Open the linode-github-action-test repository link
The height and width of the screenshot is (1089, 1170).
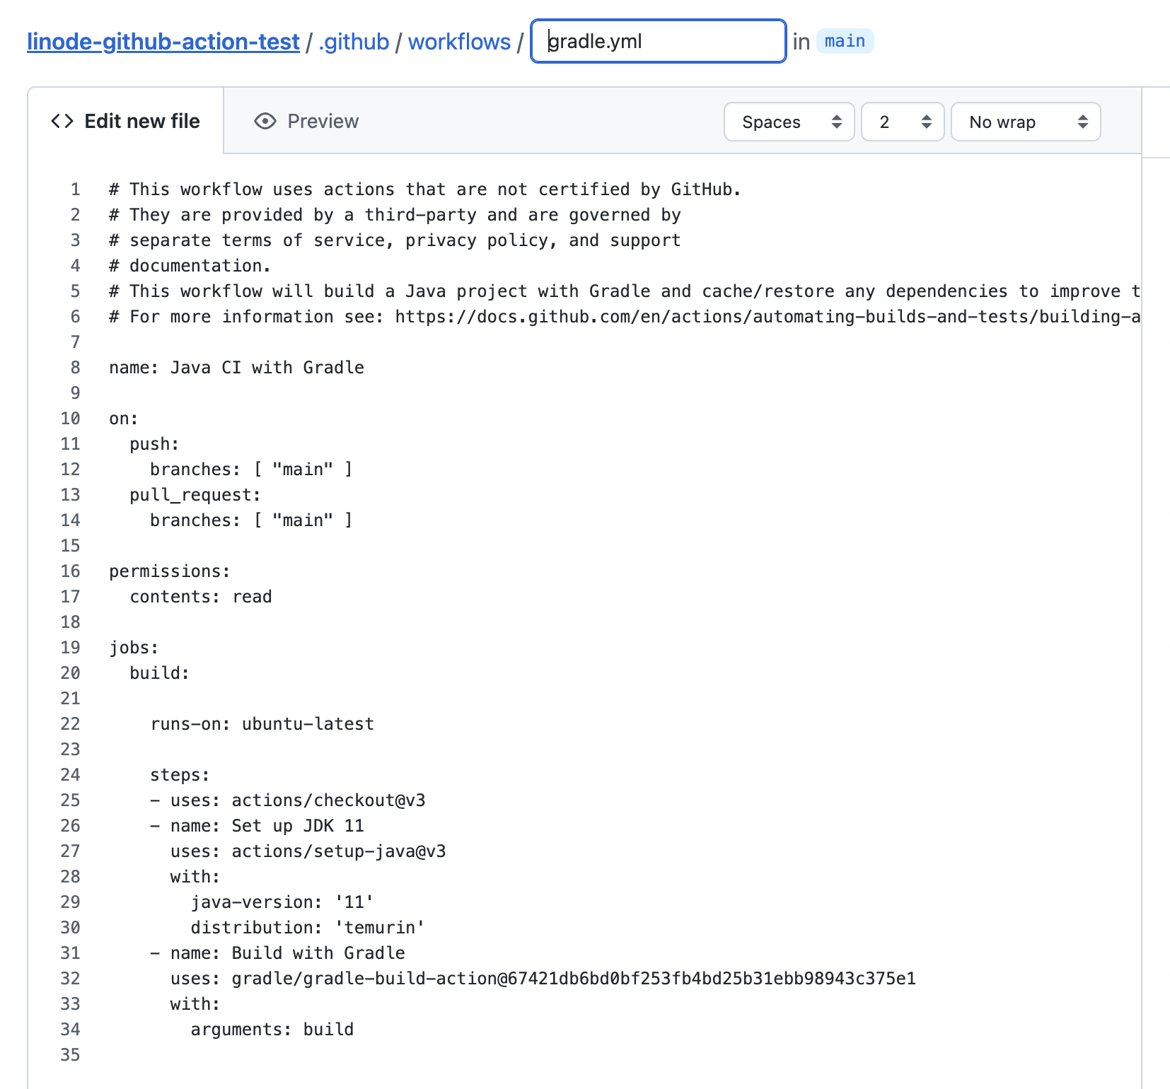[x=163, y=42]
